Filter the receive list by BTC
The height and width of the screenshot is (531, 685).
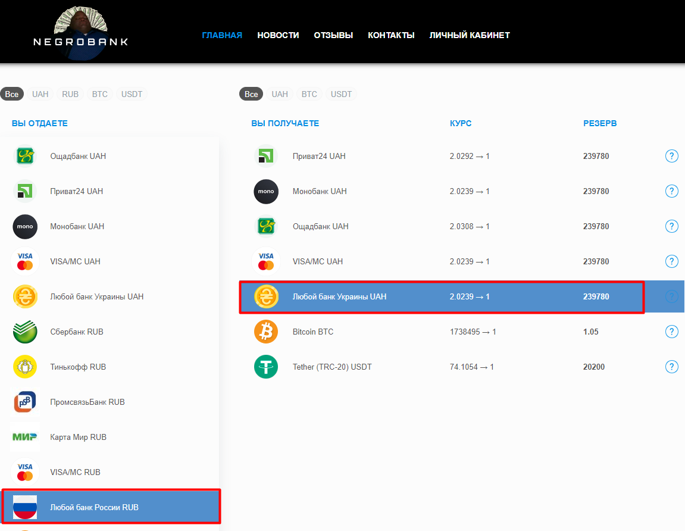pos(309,94)
